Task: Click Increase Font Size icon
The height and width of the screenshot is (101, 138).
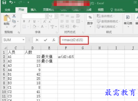Action: click(x=45, y=21)
